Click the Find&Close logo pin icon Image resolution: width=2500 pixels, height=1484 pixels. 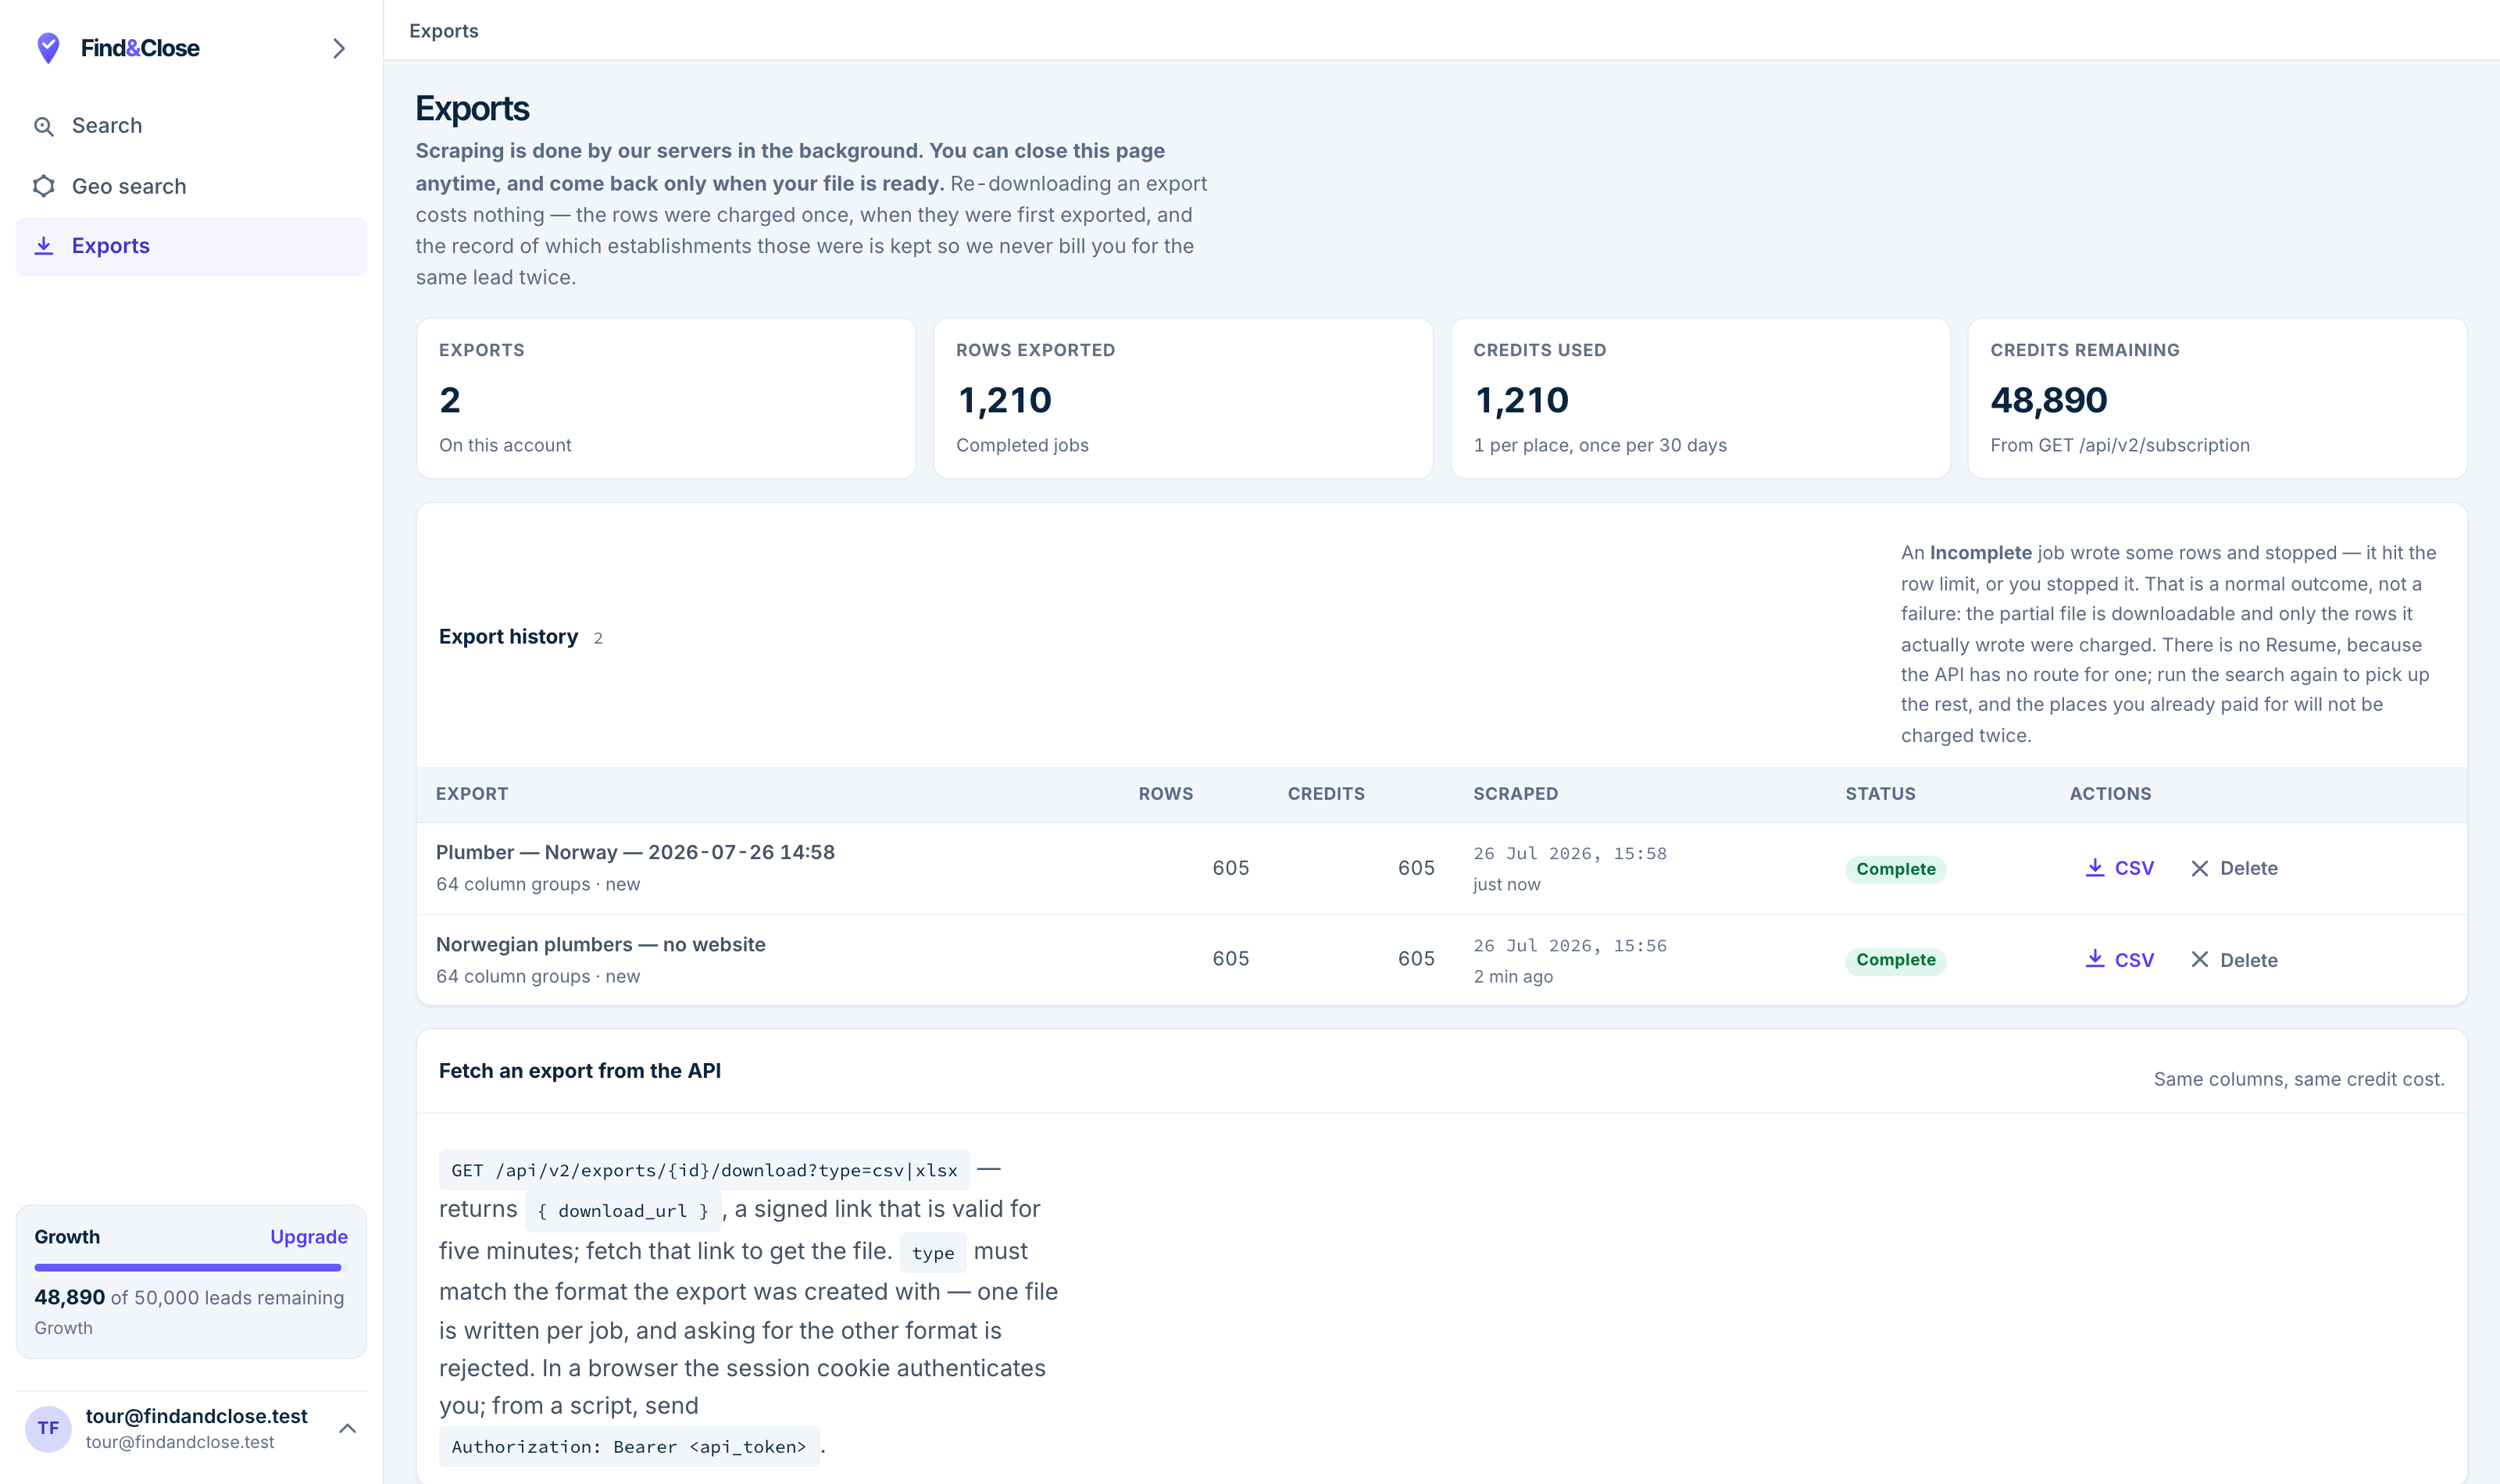click(x=48, y=48)
